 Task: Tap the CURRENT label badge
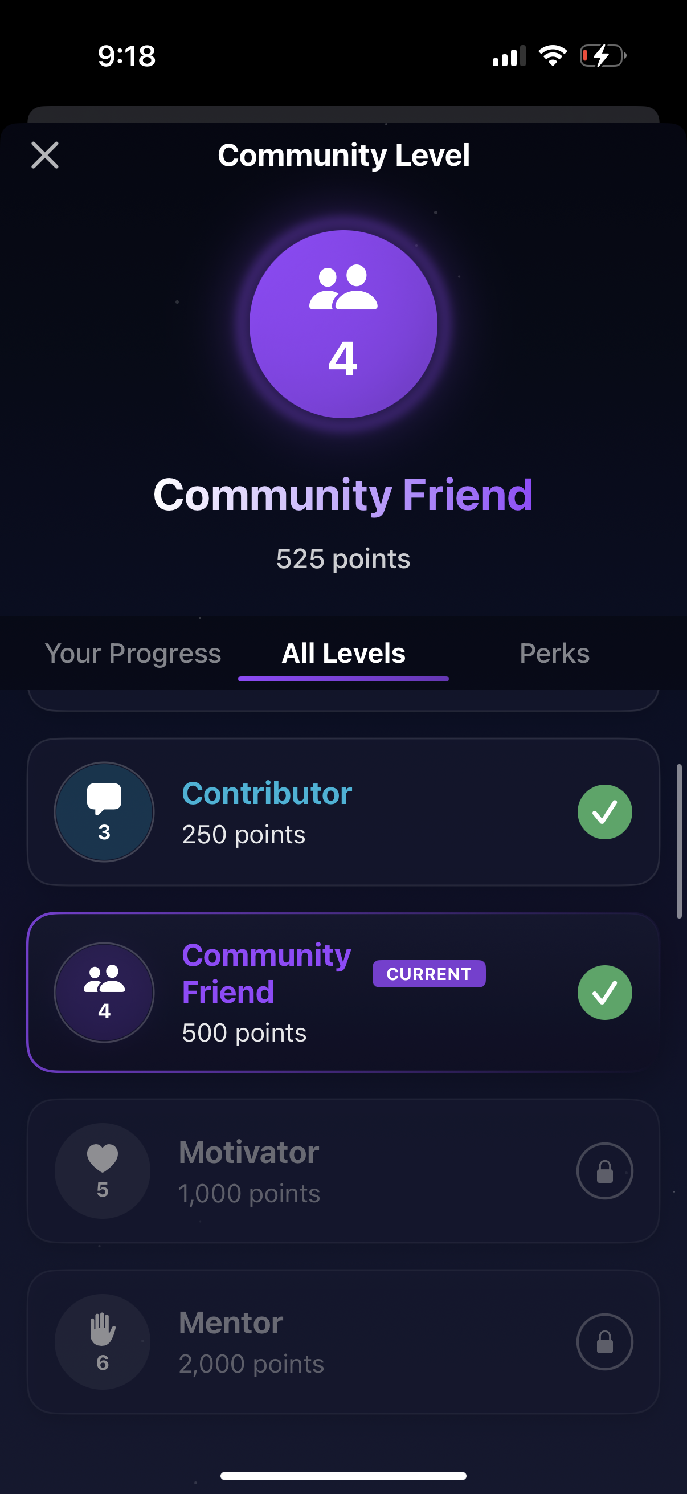pos(429,974)
